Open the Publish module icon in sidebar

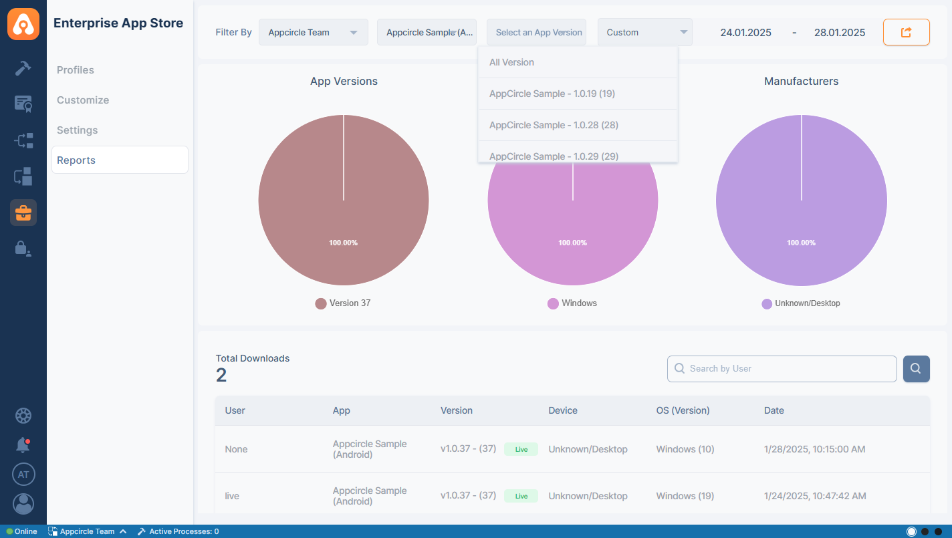coord(23,176)
